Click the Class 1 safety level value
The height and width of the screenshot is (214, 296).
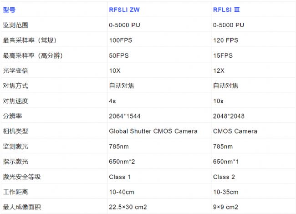[x=119, y=176]
